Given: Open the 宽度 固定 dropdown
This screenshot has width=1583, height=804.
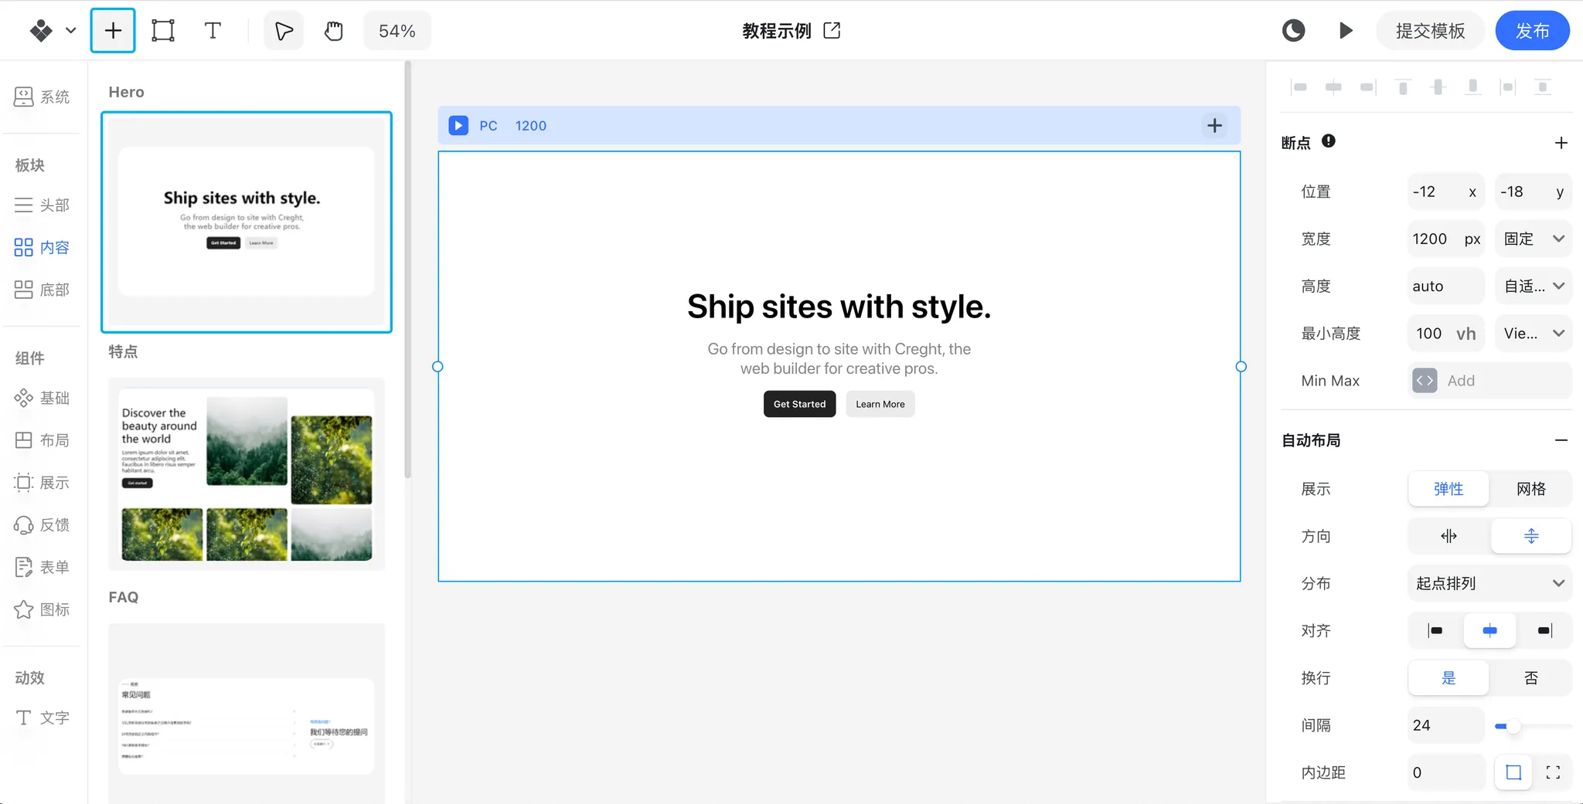Looking at the screenshot, I should pyautogui.click(x=1533, y=239).
